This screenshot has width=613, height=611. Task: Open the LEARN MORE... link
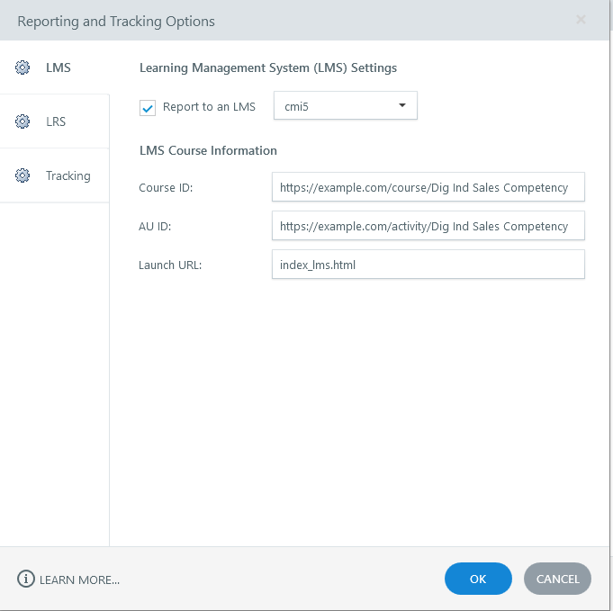tap(79, 580)
